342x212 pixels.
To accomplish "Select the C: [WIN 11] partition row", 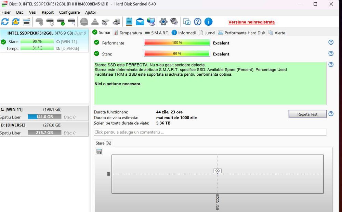I will [44, 113].
